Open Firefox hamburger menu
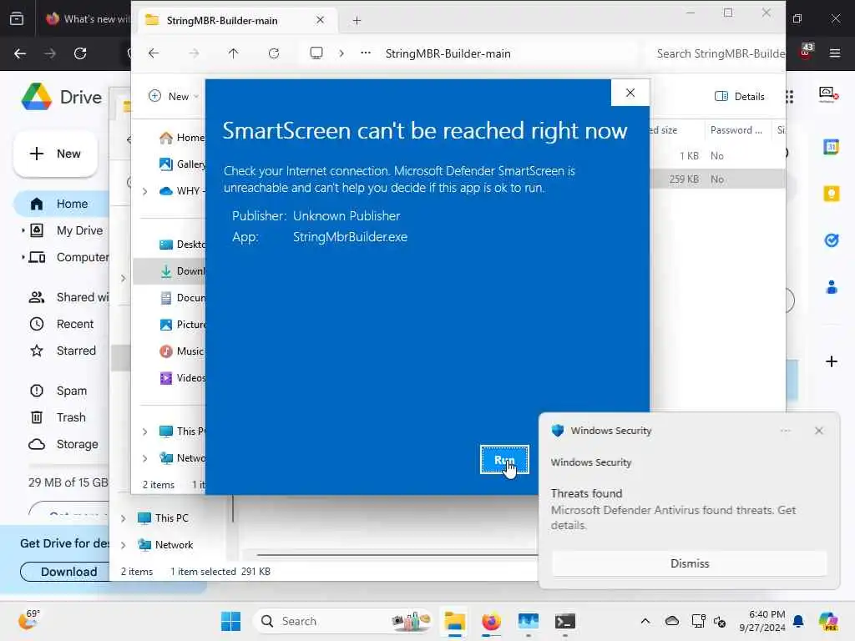This screenshot has height=641, width=855. [834, 53]
